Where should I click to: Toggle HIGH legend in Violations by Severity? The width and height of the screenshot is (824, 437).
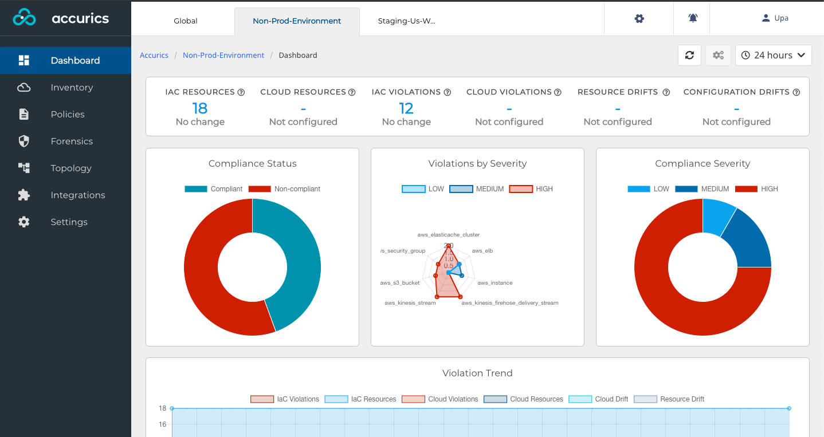[531, 189]
